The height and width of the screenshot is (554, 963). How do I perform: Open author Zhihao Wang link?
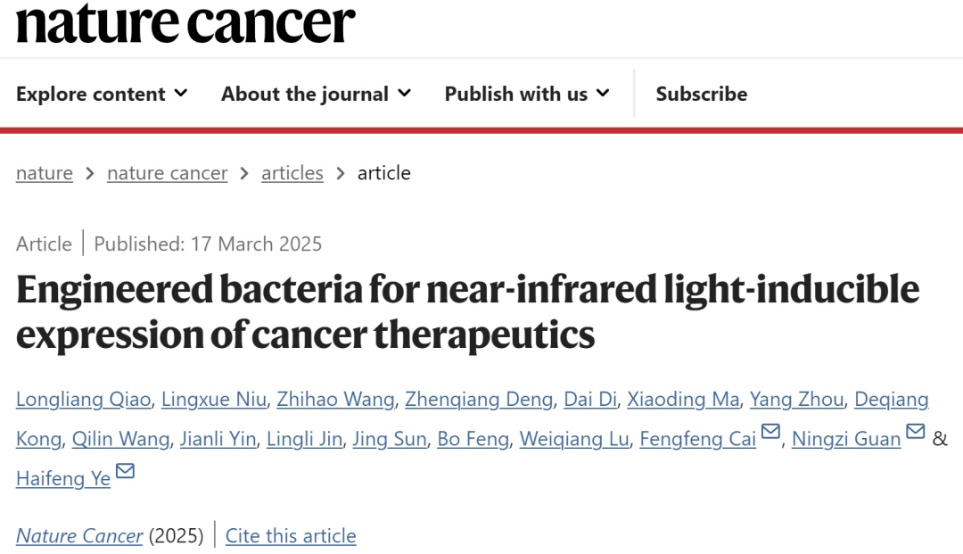coord(335,399)
